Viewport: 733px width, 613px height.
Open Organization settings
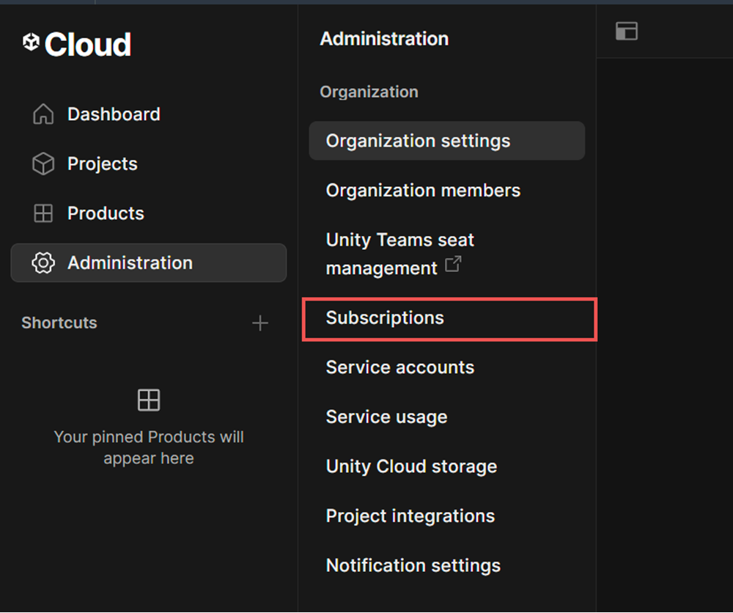click(418, 141)
